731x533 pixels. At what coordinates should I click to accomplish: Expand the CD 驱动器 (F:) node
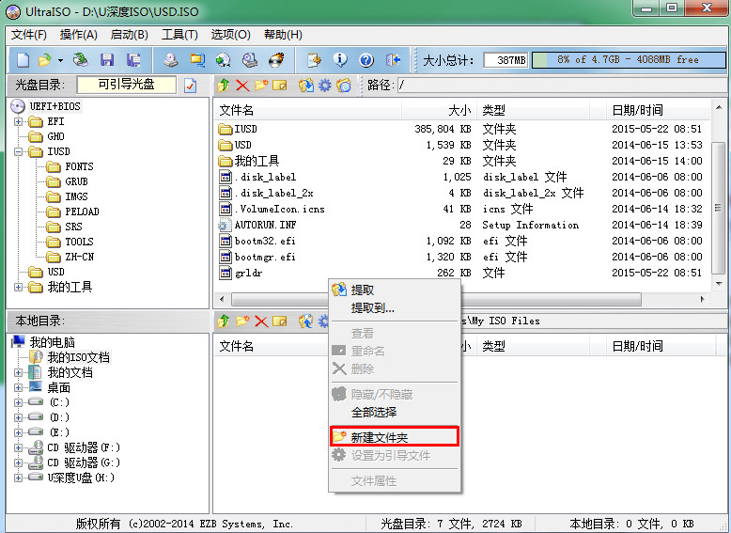pyautogui.click(x=18, y=447)
